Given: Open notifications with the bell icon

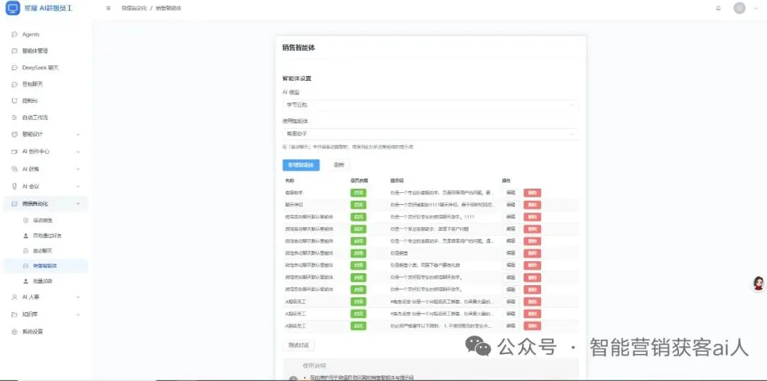Looking at the screenshot, I should click(718, 9).
